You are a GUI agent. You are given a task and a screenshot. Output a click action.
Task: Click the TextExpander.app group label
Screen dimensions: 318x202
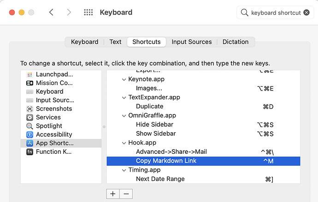[154, 98]
